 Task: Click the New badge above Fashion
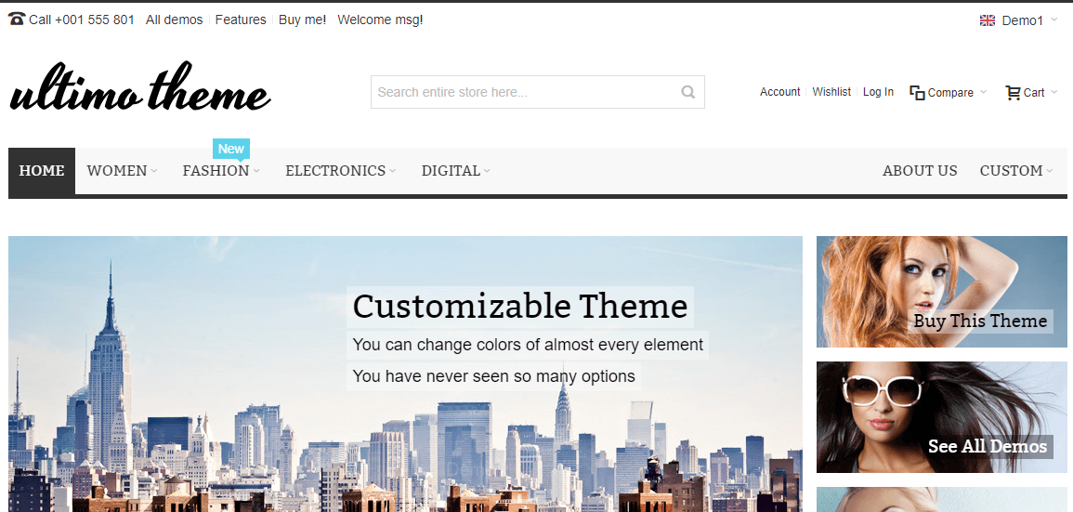[x=231, y=149]
